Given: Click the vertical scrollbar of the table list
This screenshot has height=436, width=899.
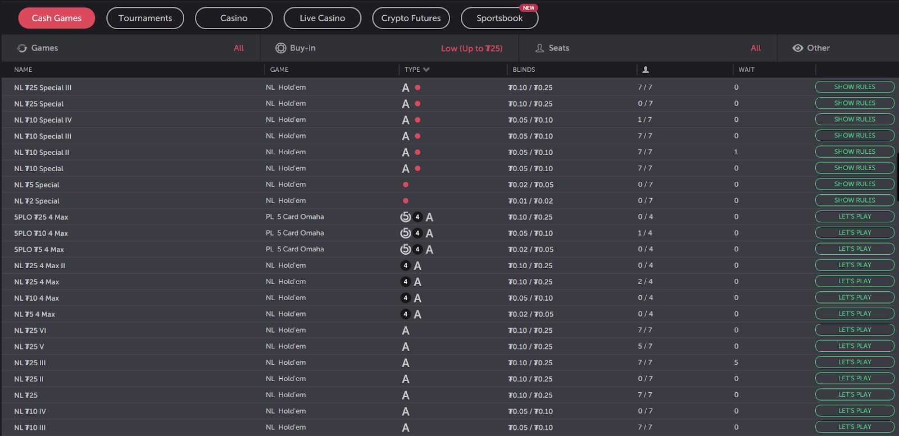Looking at the screenshot, I should point(897,177).
